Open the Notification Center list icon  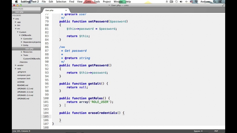[220, 2]
